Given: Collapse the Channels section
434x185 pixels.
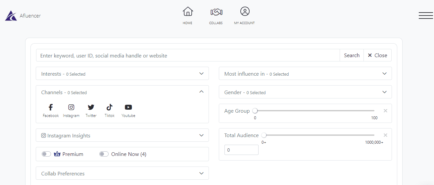Looking at the screenshot, I should point(201,92).
